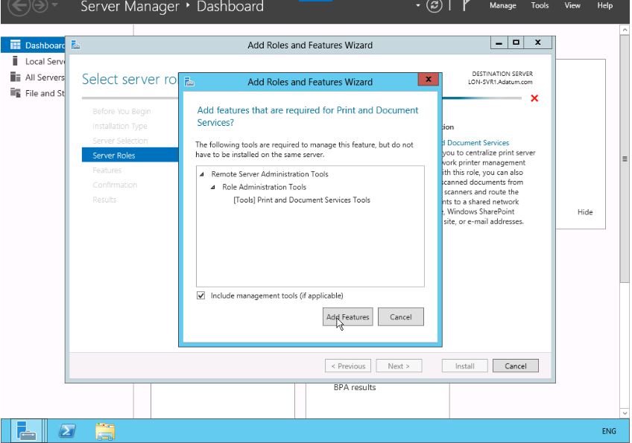Launch Windows PowerShell from the taskbar

(x=66, y=430)
